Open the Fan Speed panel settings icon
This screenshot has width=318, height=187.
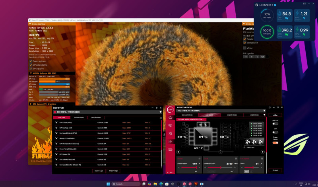click(x=262, y=159)
